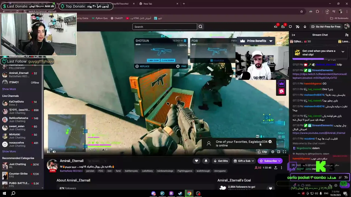This screenshot has width=351, height=197.
Task: Open video player settings gear
Action: point(273,152)
